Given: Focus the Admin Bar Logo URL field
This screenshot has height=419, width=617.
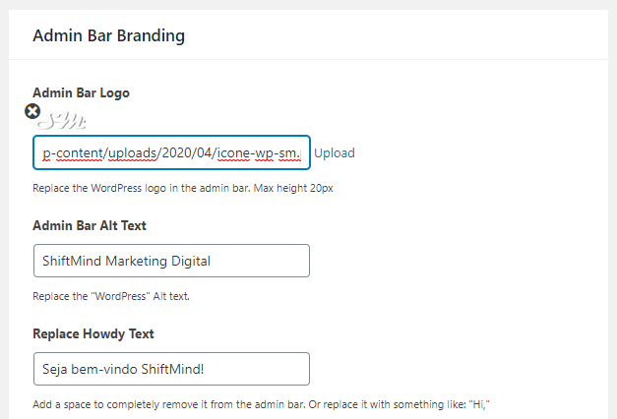Looking at the screenshot, I should pyautogui.click(x=171, y=153).
